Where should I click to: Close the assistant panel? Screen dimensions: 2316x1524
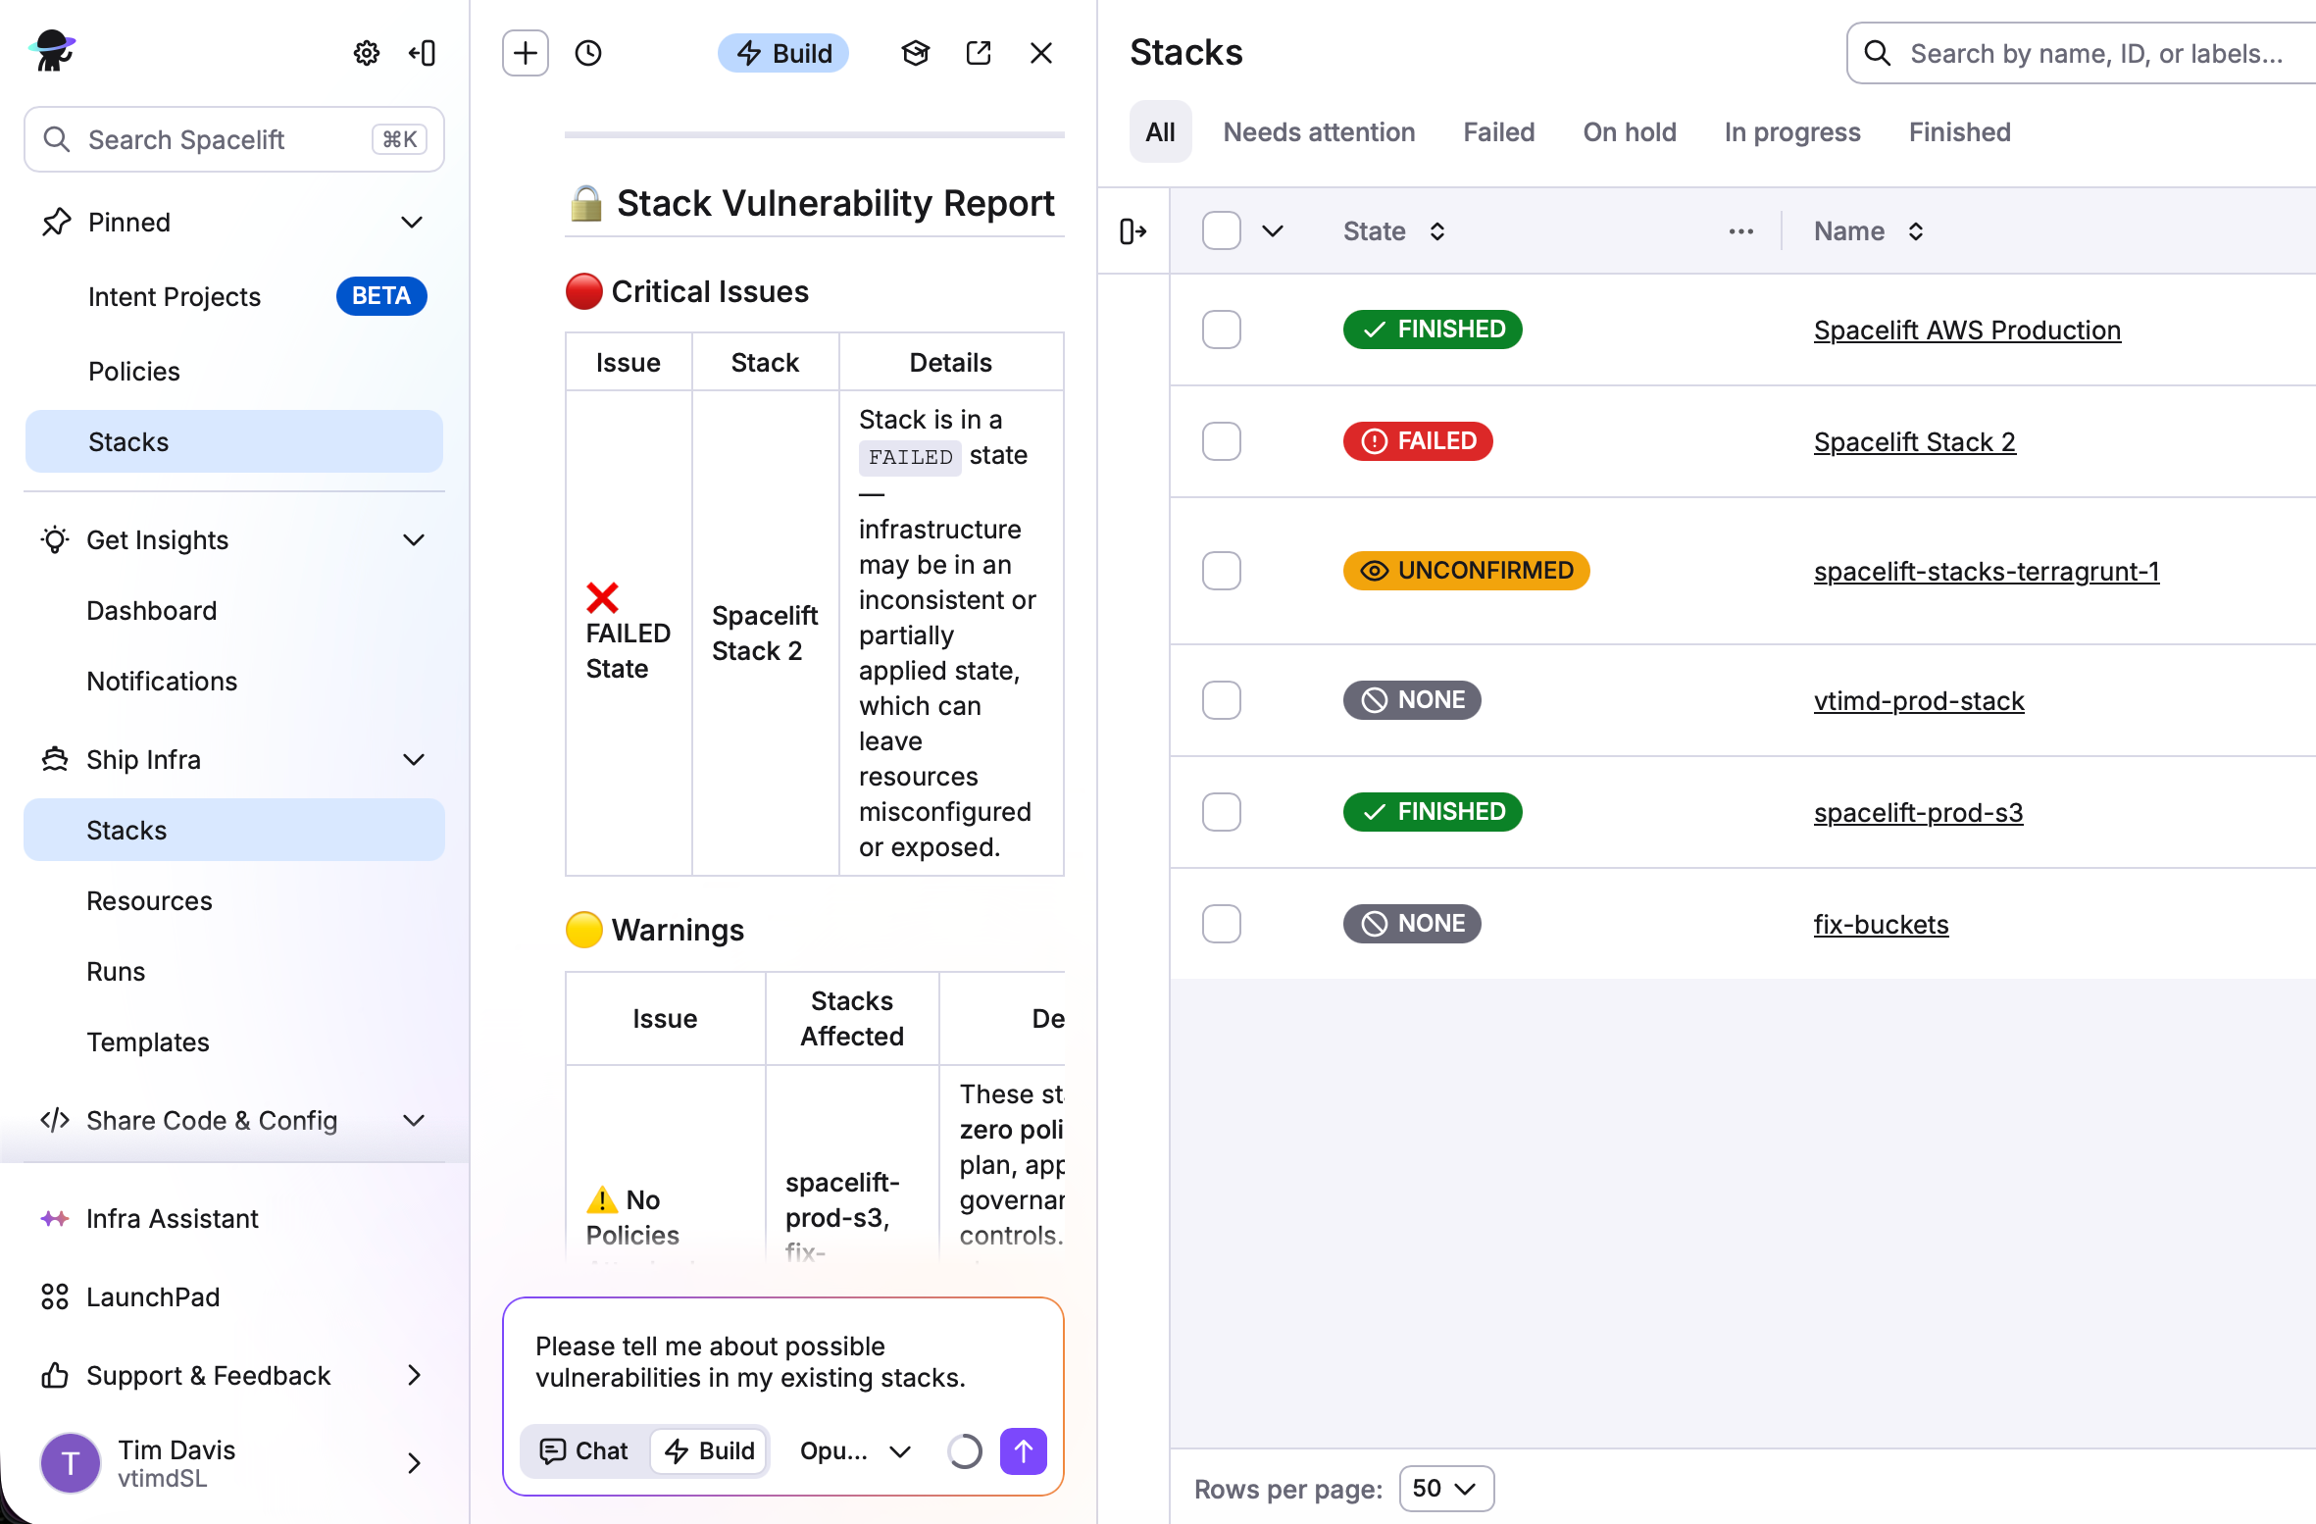click(1041, 53)
